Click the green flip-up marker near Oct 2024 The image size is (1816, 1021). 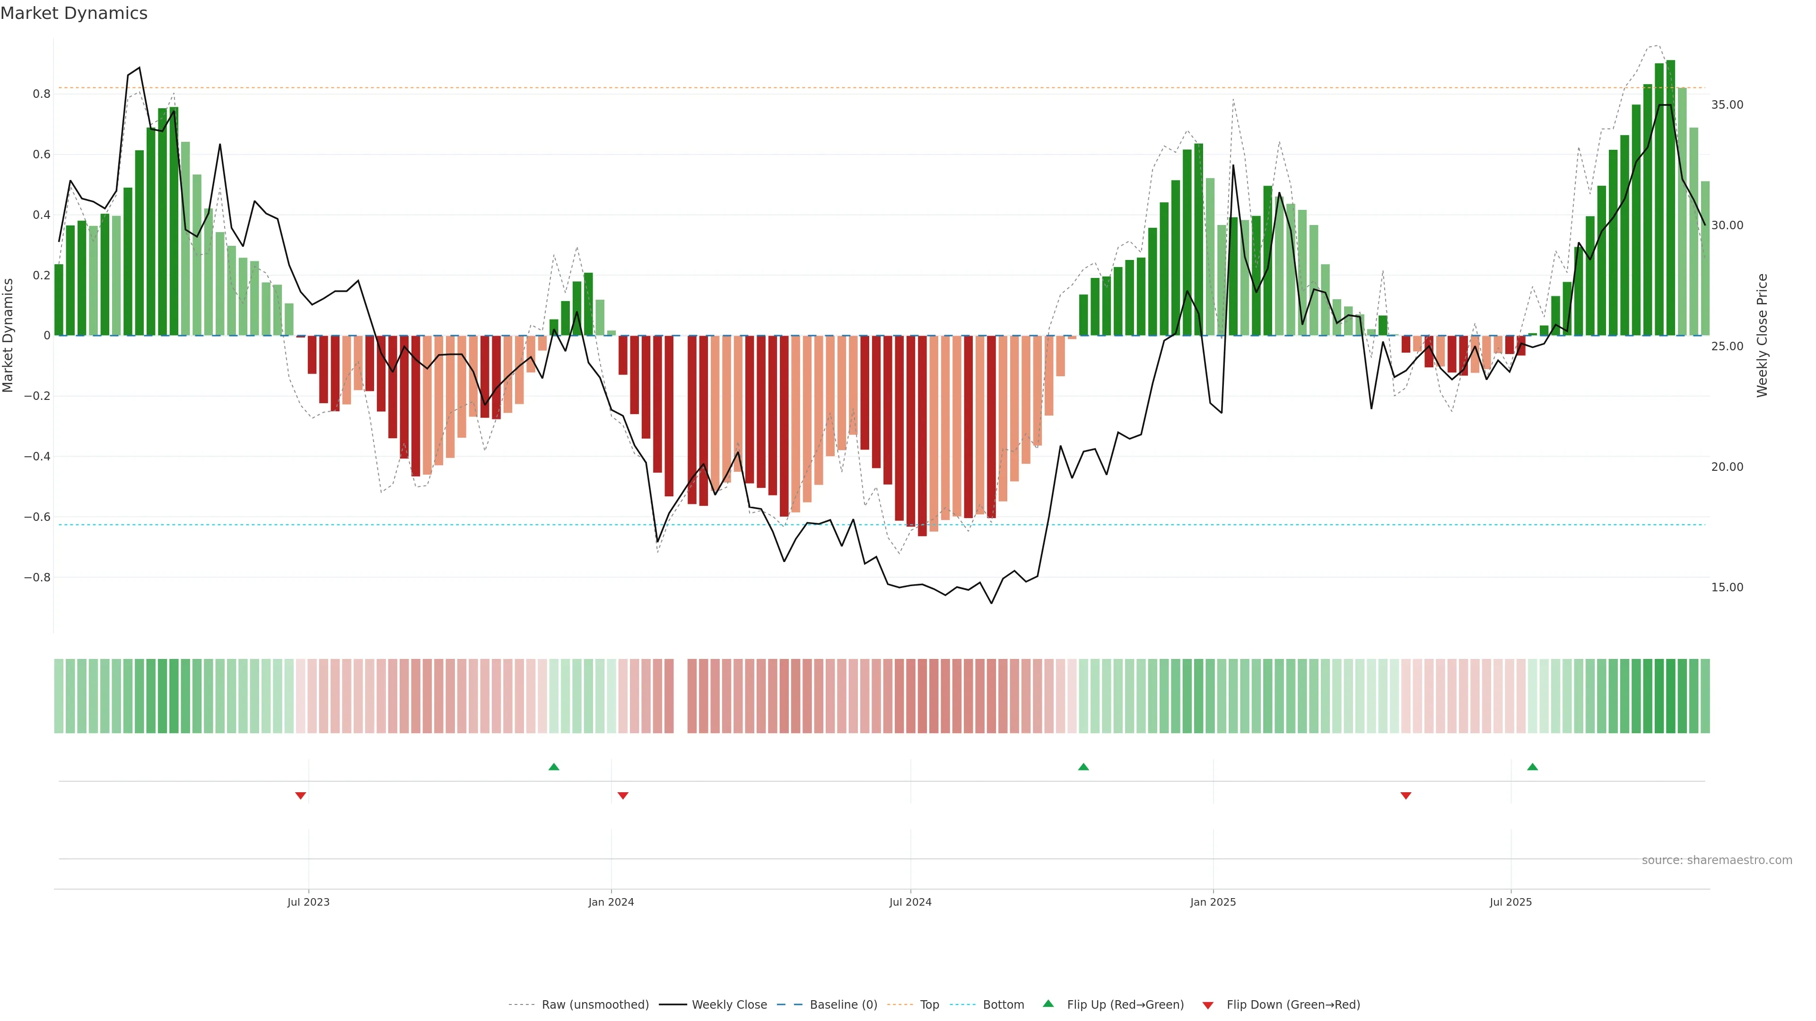1083,767
